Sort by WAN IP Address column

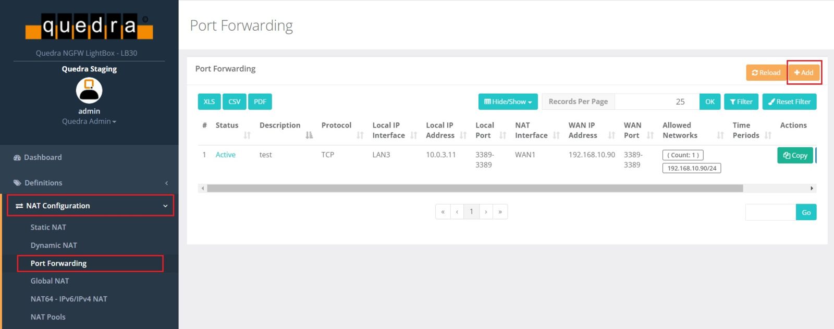[x=611, y=135]
